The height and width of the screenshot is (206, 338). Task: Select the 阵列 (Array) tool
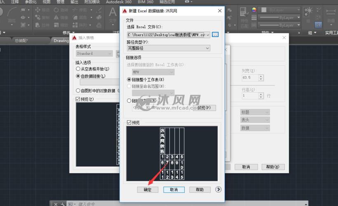[80, 25]
